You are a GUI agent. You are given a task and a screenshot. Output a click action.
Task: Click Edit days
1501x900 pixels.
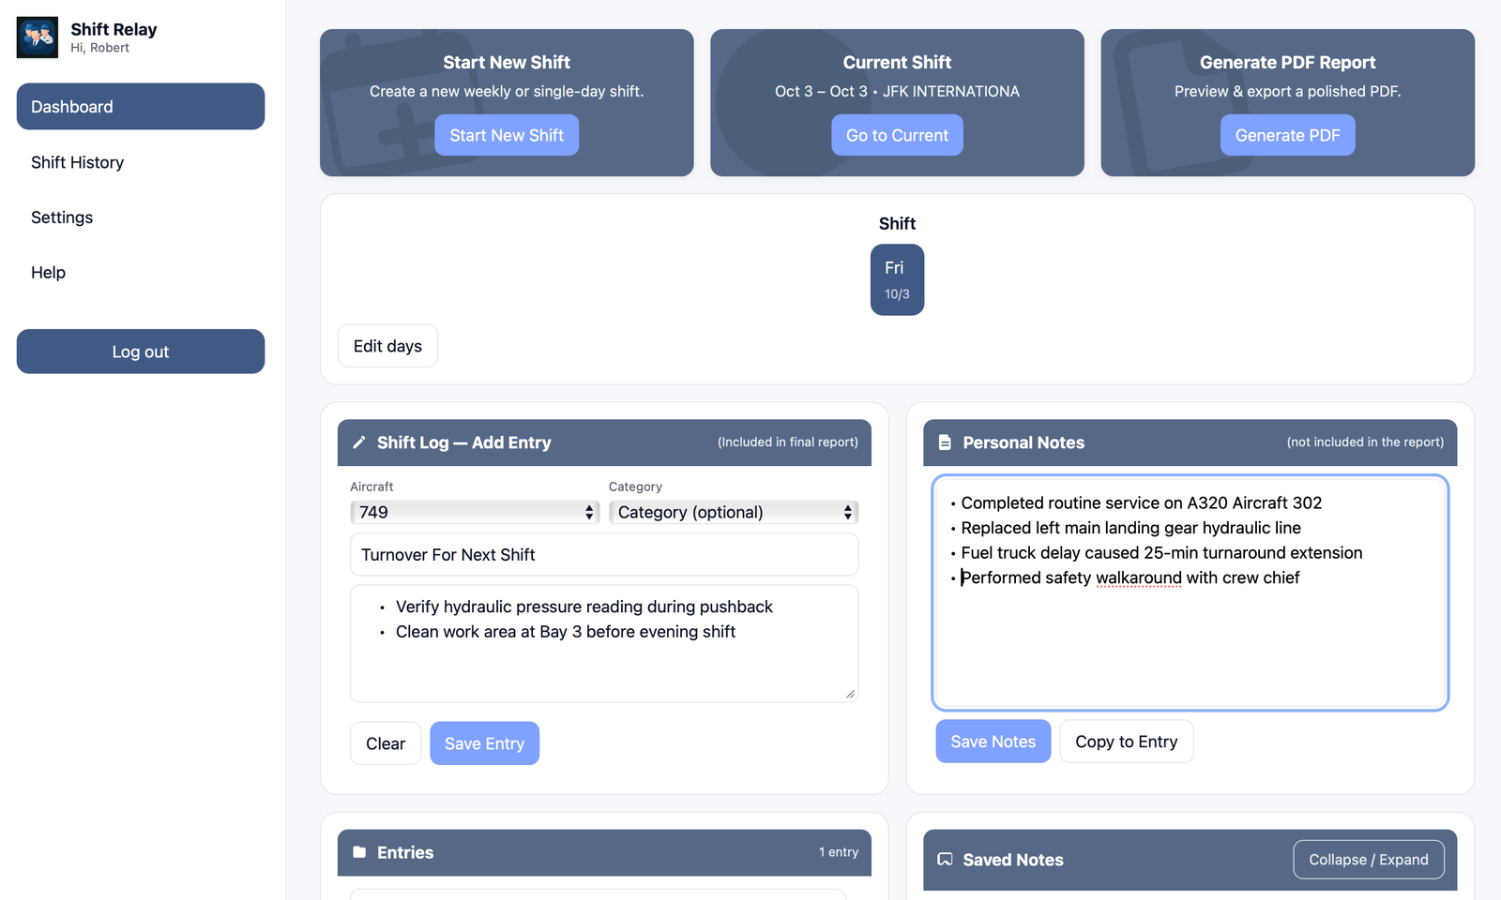[387, 345]
